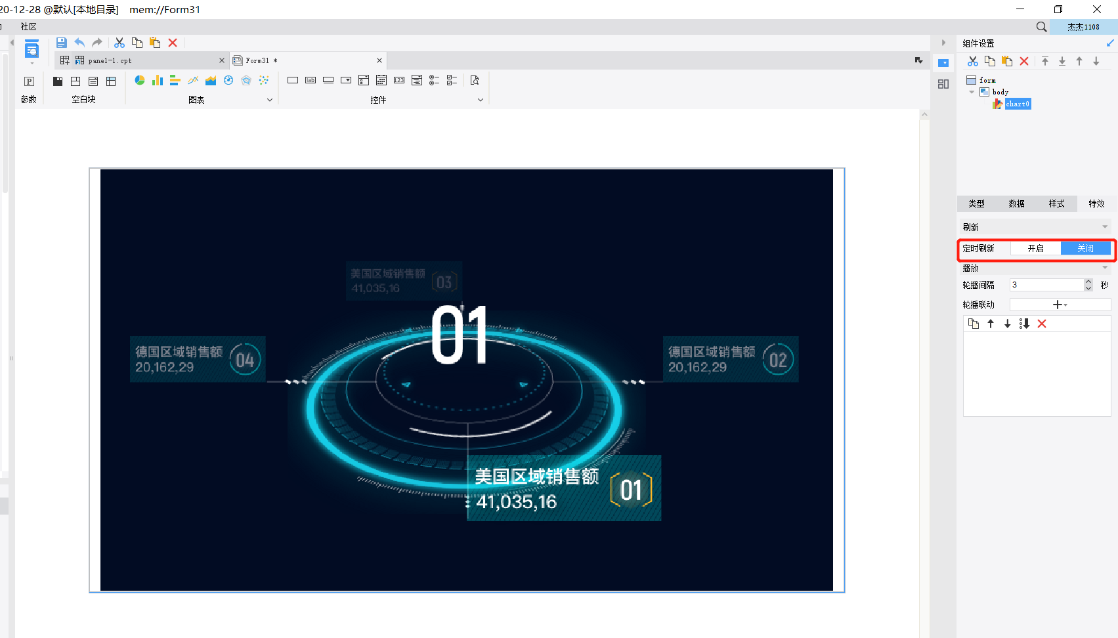
Task: Move component to bottom in 组件设置
Action: point(1062,61)
